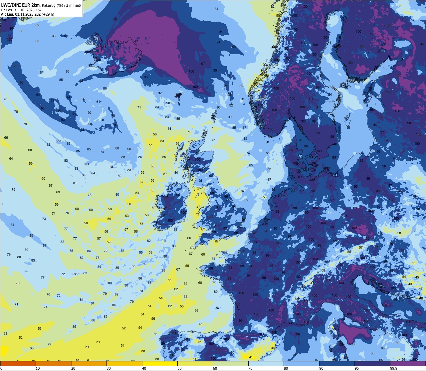Click the humidity value 43 in the Balkans
The image size is (426, 371).
click(410, 284)
